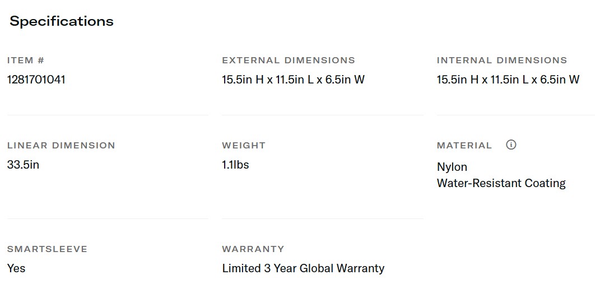Click the Nylon material text
Viewport: 595px width, 298px height.
pos(452,167)
